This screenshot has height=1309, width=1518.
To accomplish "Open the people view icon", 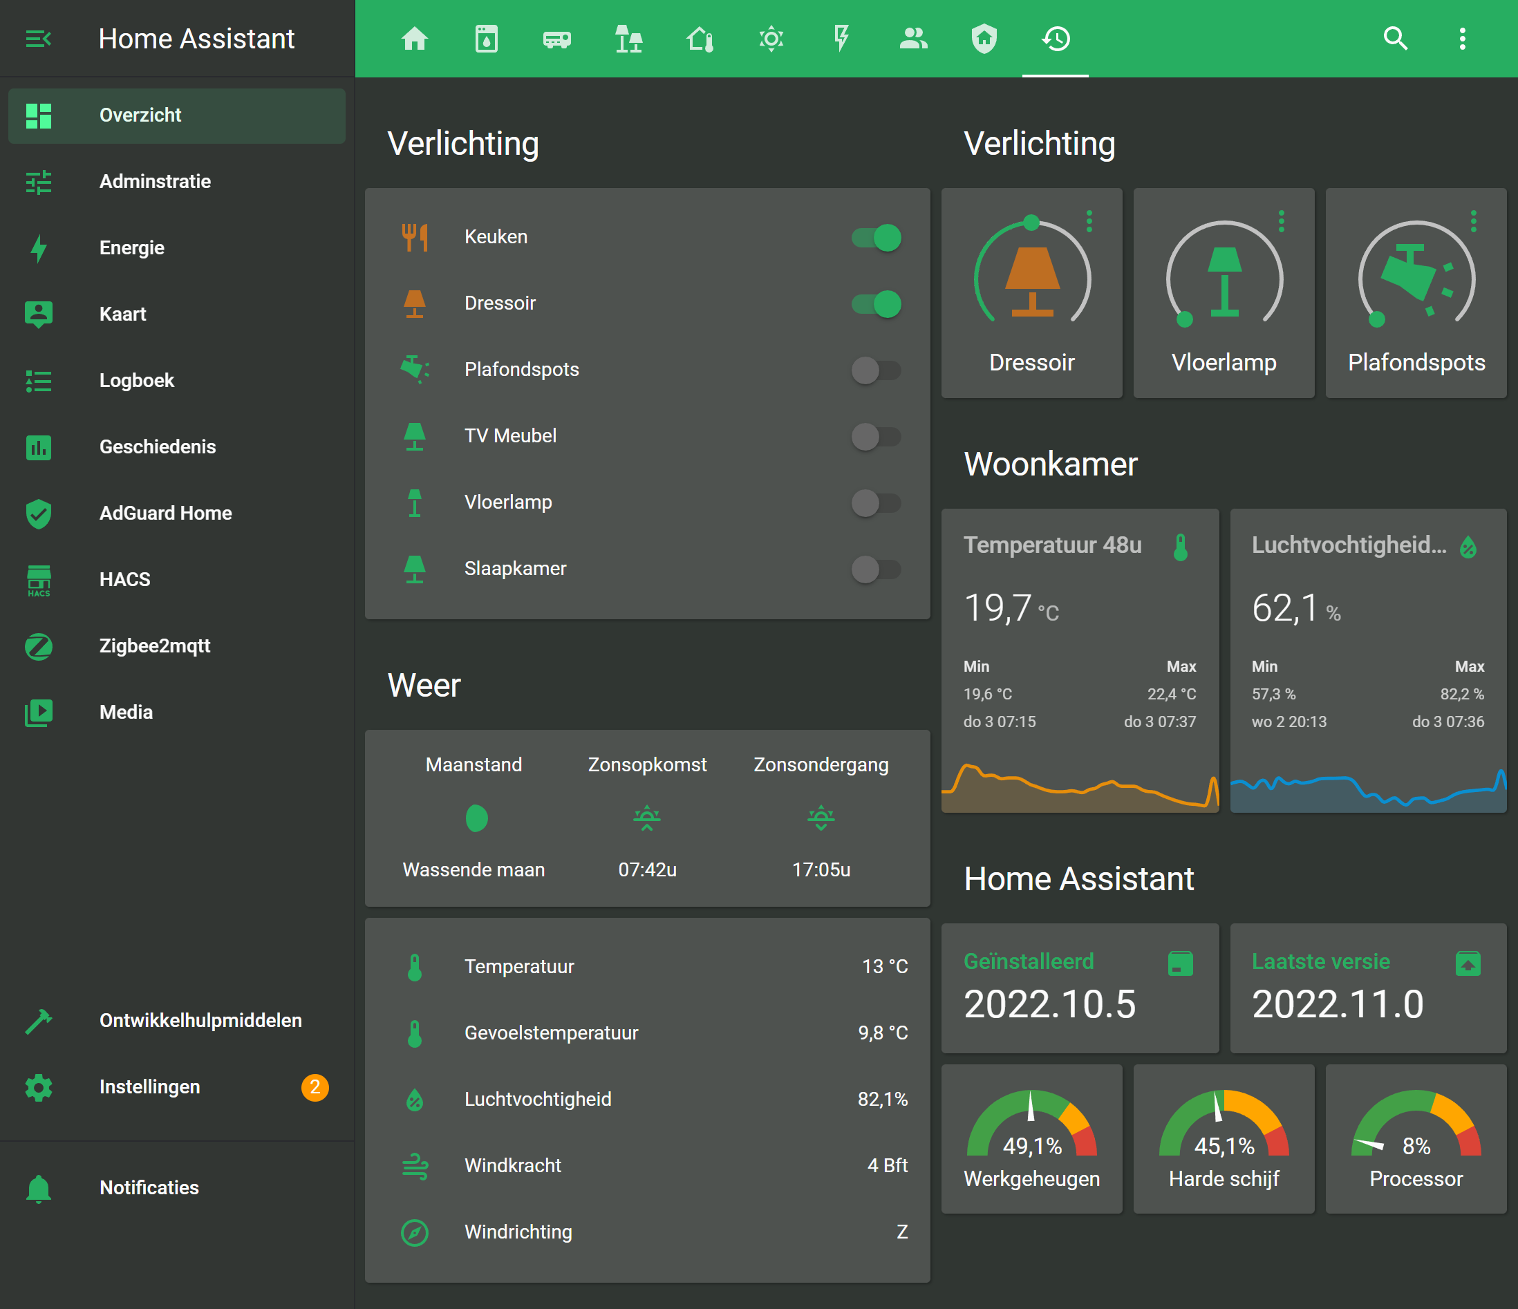I will click(x=913, y=38).
